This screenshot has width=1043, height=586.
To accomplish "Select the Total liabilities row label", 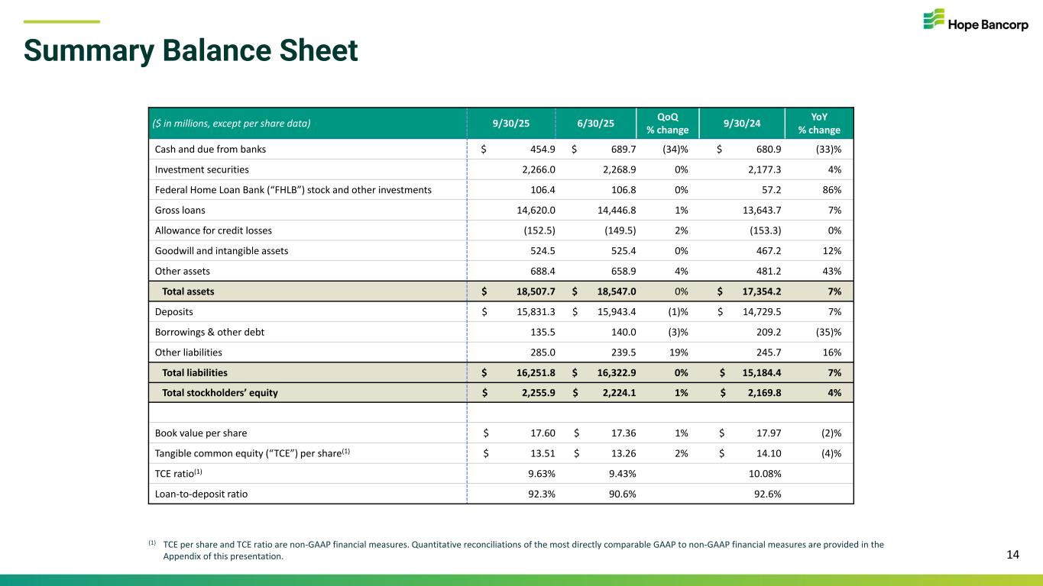I will click(x=195, y=372).
